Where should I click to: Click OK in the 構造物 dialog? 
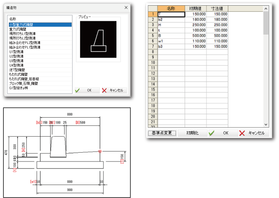coord(87,90)
